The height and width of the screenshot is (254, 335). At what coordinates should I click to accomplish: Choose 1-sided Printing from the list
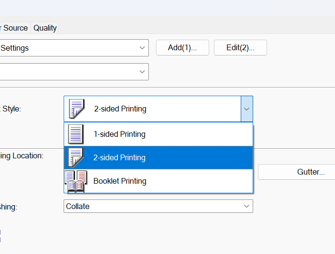(119, 134)
